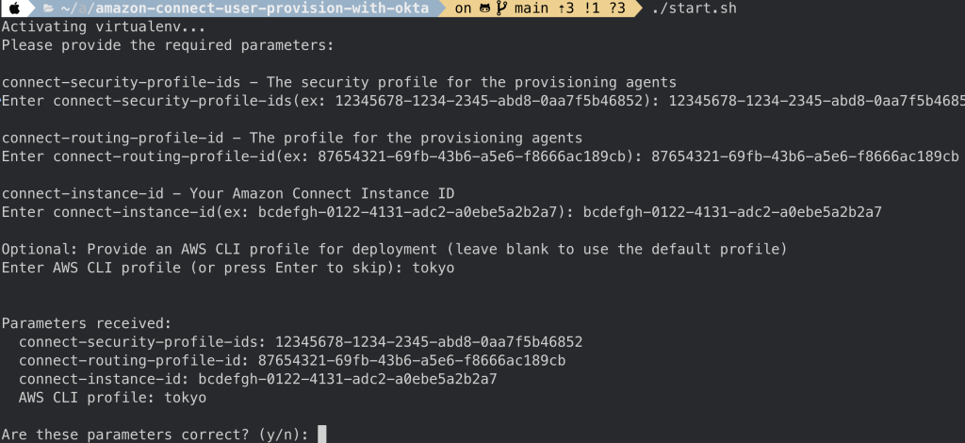Click the GitHub cat icon in prompt

(x=485, y=8)
